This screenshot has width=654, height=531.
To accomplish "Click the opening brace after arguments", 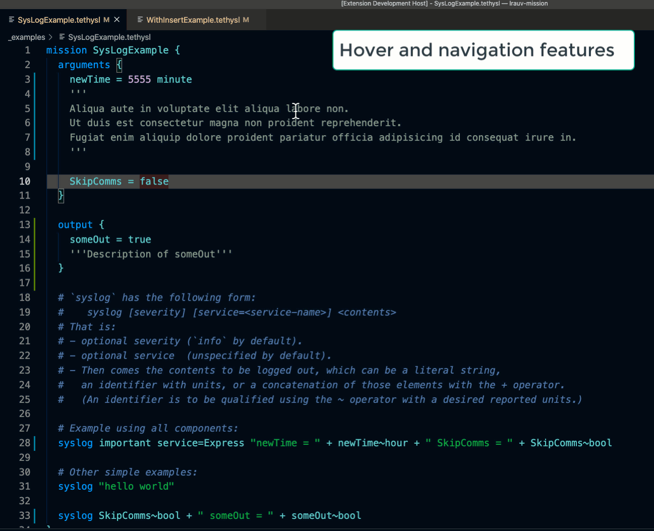I will (119, 65).
